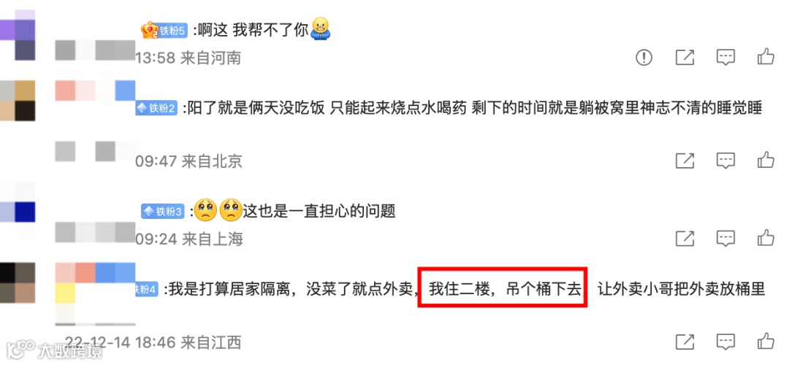Reply to the 09:24 comment from 上海
The height and width of the screenshot is (365, 789).
tap(725, 238)
